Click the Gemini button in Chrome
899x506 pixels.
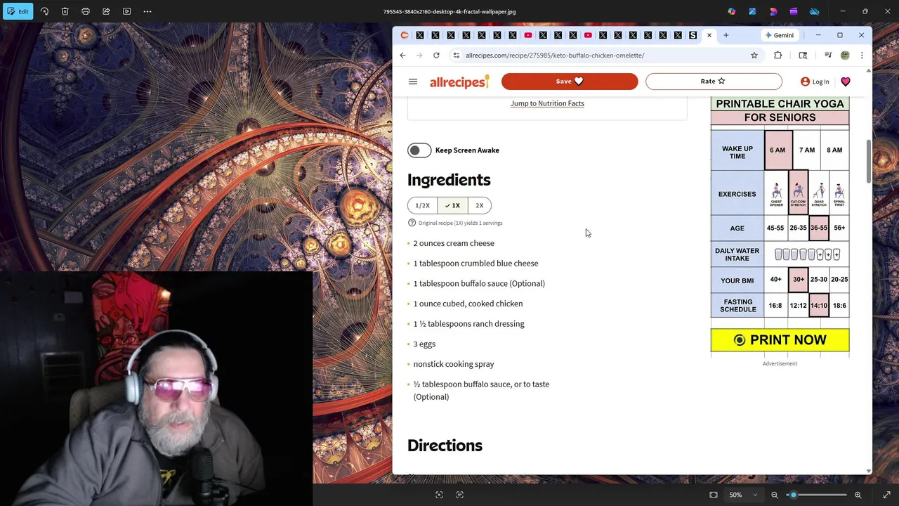coord(780,35)
